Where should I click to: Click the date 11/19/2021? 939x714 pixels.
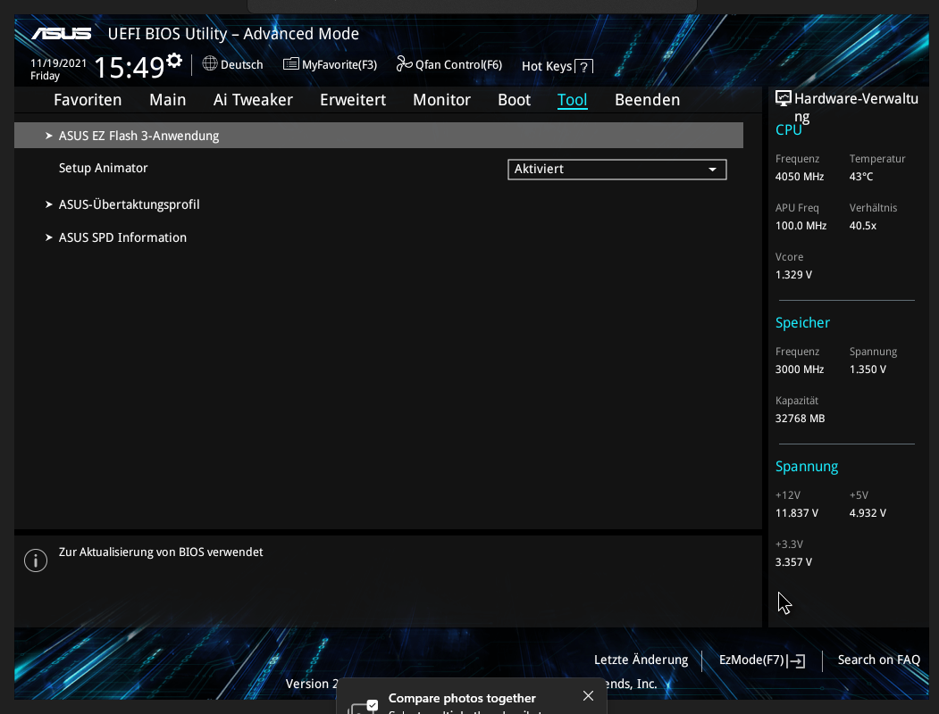[x=58, y=62]
